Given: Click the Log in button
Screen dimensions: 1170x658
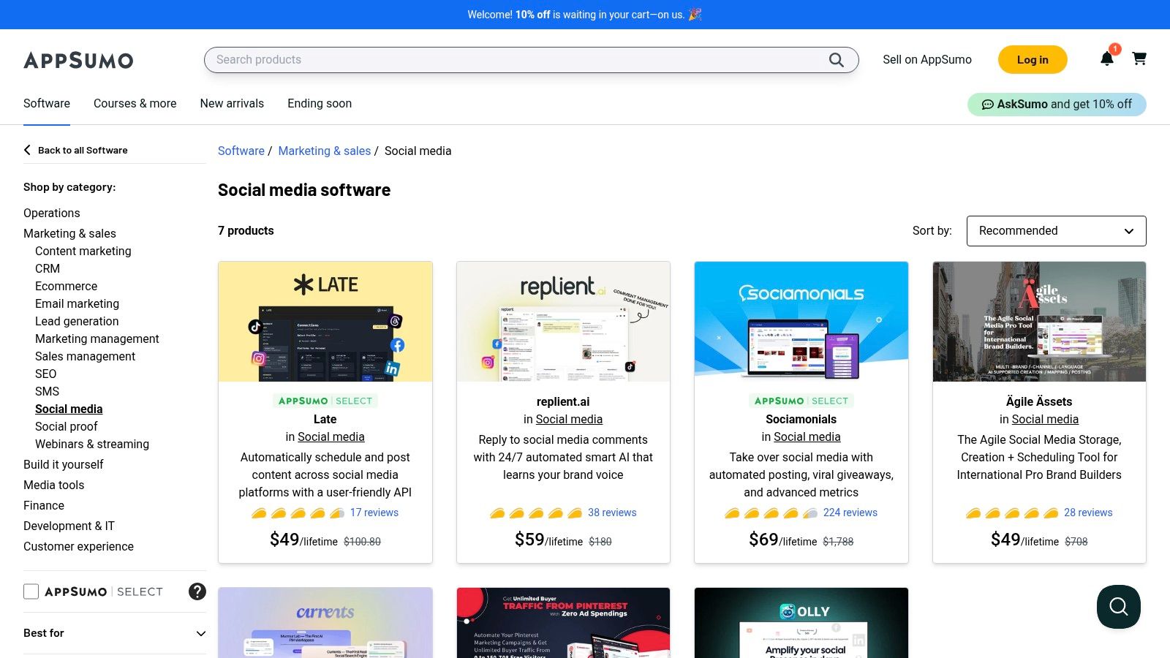Looking at the screenshot, I should [x=1033, y=60].
